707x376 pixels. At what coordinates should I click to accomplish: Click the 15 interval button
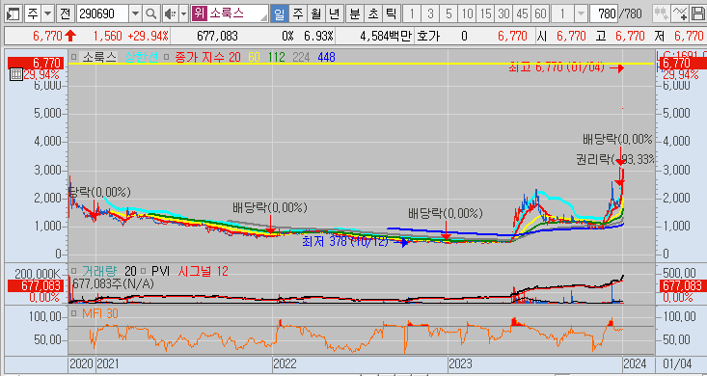[485, 13]
